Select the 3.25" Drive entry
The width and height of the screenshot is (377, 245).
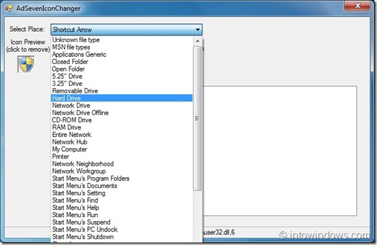[x=122, y=83]
